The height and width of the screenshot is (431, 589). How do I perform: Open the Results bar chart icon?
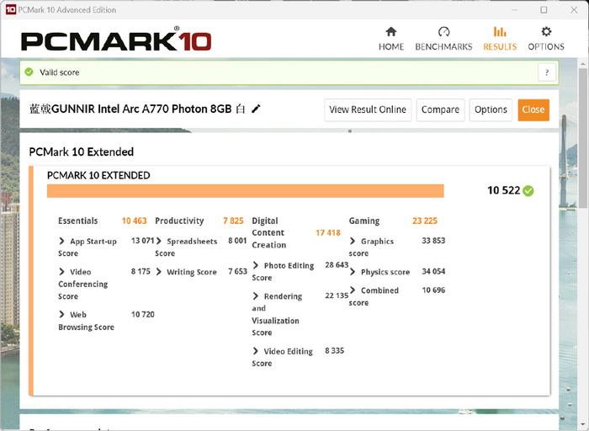tap(500, 31)
